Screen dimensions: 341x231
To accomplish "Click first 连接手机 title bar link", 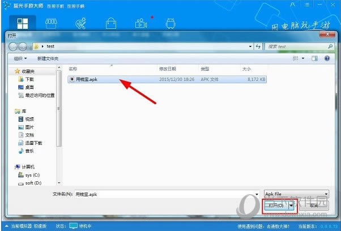I will (x=56, y=6).
